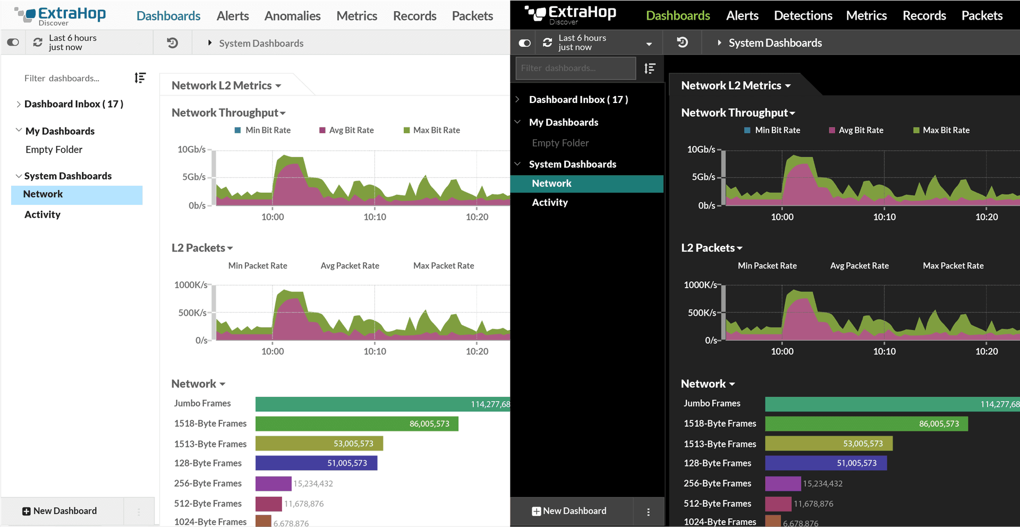Viewport: 1020px width, 527px height.
Task: Select Activity dashboard in the dark sidebar
Action: [550, 202]
